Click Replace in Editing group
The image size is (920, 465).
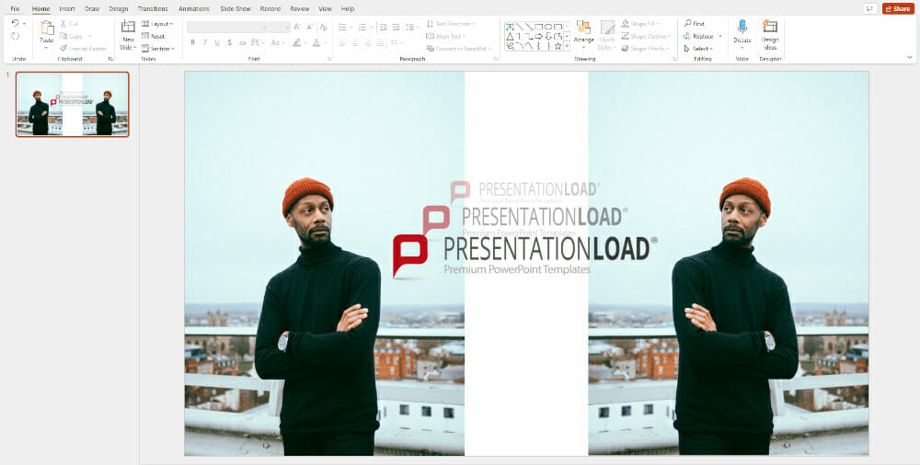coord(699,37)
